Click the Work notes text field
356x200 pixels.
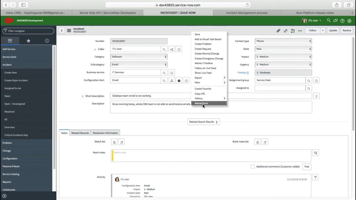coord(211,156)
